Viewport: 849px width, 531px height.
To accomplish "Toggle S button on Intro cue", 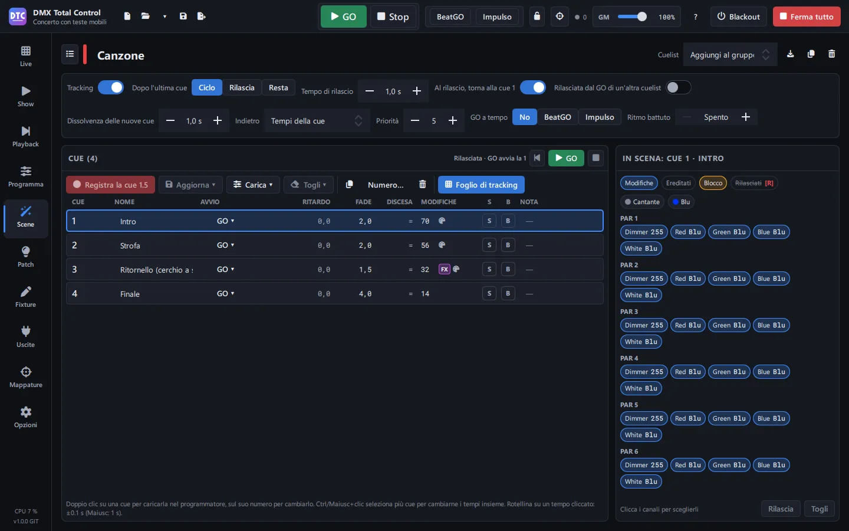I will pyautogui.click(x=489, y=221).
